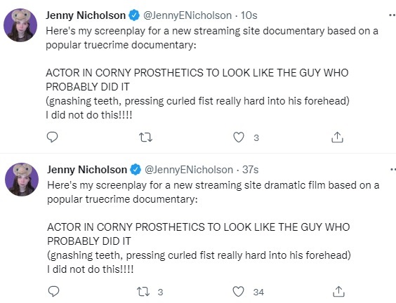
Task: Retweet the 10s-old documentary tweet
Action: [x=146, y=137]
